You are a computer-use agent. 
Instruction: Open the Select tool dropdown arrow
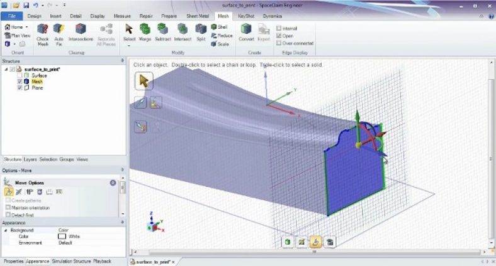point(129,46)
